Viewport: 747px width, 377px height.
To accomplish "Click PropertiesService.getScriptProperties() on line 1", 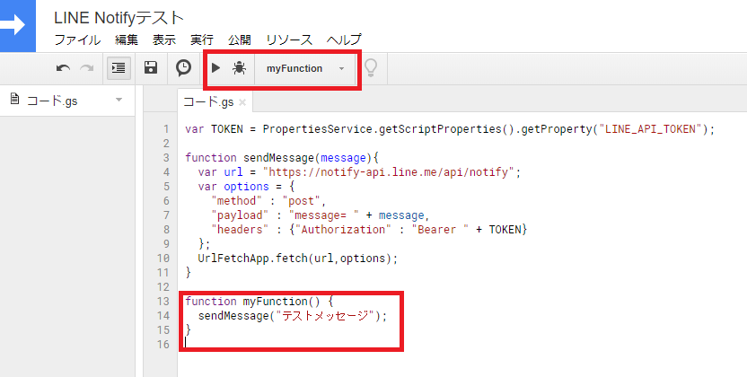I will tap(389, 129).
